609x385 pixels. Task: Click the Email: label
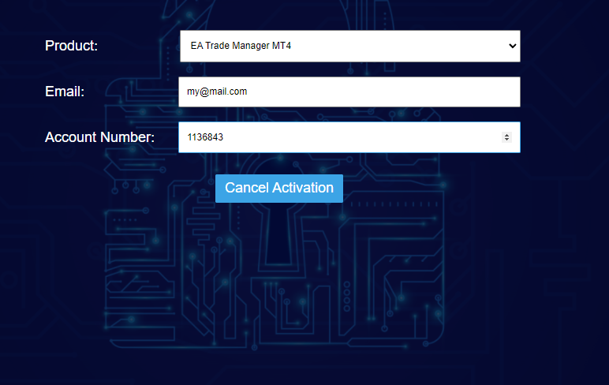pyautogui.click(x=65, y=92)
